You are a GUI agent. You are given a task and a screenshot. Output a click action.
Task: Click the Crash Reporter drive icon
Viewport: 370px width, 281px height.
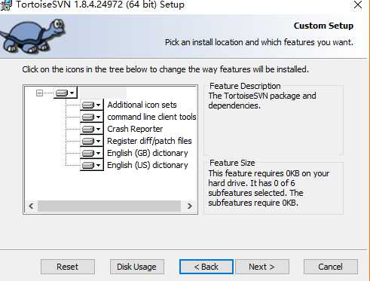88,129
